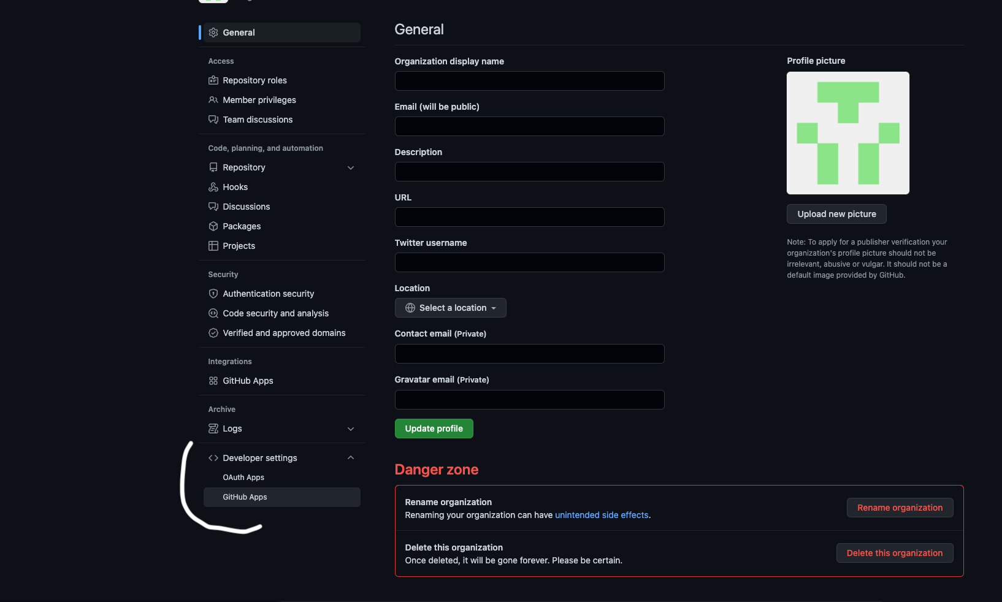1002x602 pixels.
Task: Open the unintended side effects link
Action: 602,515
